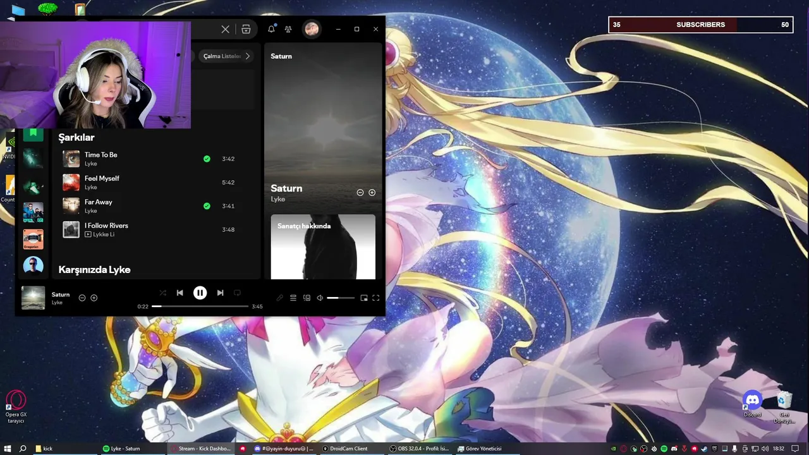Image resolution: width=809 pixels, height=455 pixels.
Task: Pause the playing track Saturn
Action: tap(200, 293)
